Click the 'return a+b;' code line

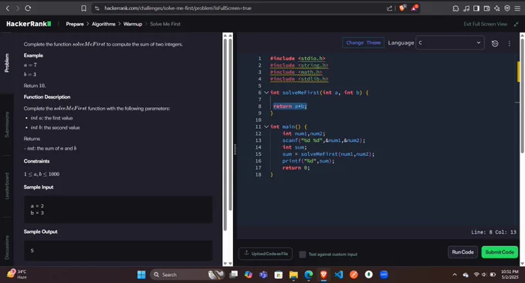290,106
